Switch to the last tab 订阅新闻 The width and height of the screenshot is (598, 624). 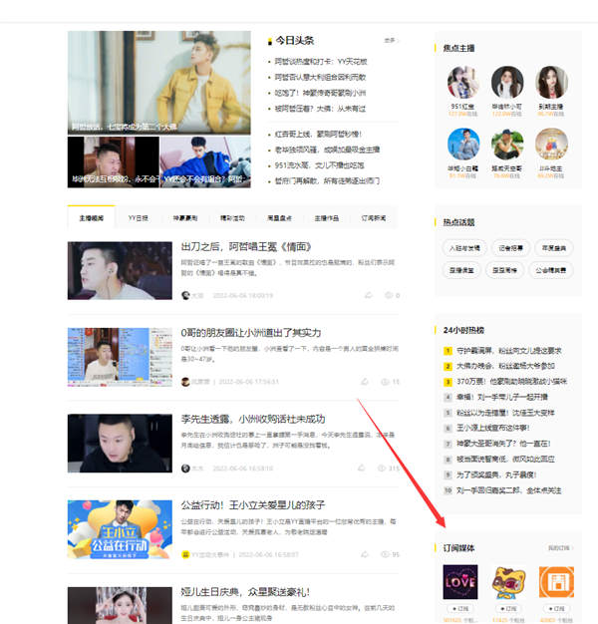pyautogui.click(x=374, y=218)
